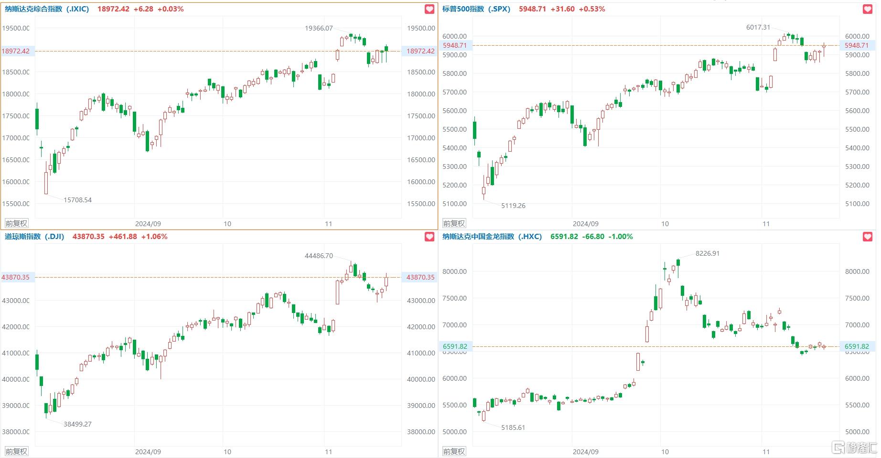Click Nasdaq header change value +6.28
This screenshot has height=458, width=881.
(143, 9)
